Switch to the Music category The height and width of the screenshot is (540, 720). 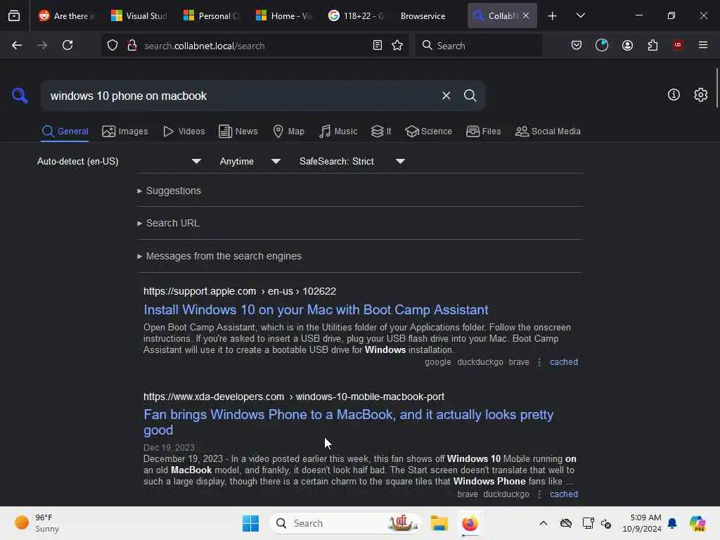point(338,131)
